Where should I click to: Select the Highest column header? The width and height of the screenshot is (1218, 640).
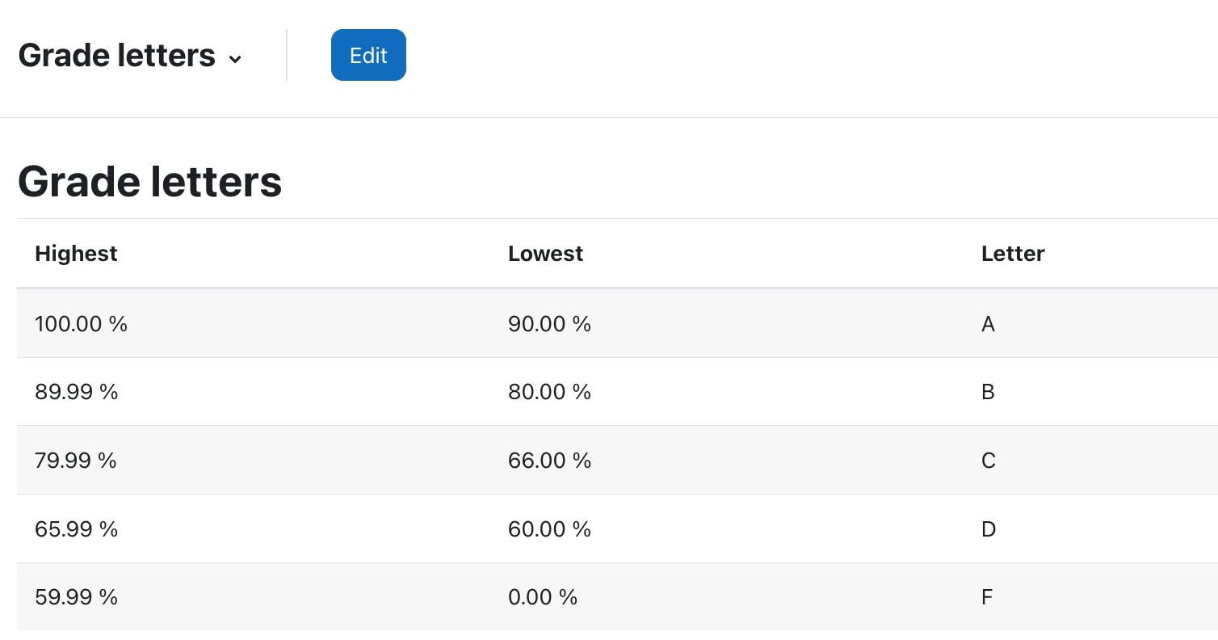pyautogui.click(x=77, y=254)
